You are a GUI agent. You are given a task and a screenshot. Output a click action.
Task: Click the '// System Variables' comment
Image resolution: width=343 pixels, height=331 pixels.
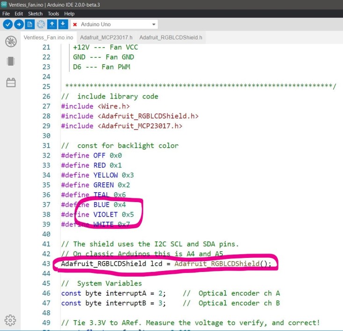pyautogui.click(x=102, y=284)
